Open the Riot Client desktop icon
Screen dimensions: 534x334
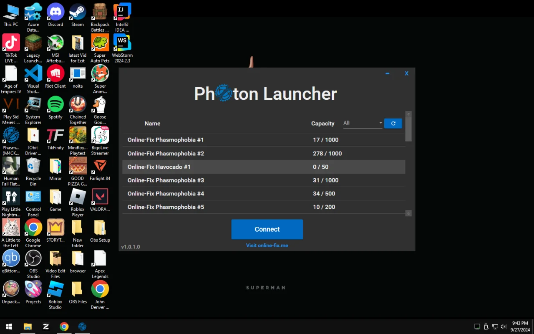tap(55, 77)
